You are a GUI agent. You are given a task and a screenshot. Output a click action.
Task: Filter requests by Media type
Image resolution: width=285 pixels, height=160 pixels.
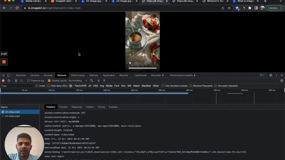coord(109,86)
